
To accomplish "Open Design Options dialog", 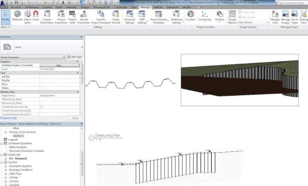I will pyautogui.click(x=232, y=17).
